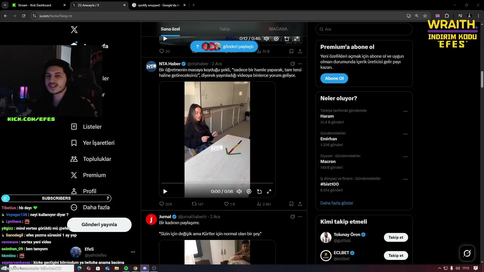Viewport: 484px width, 272px height.
Task: Open options for the Emirhan trend
Action: (405, 134)
